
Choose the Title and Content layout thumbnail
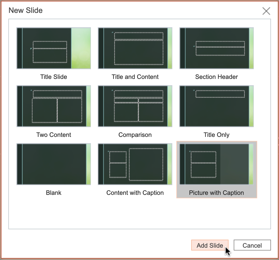[x=135, y=48]
